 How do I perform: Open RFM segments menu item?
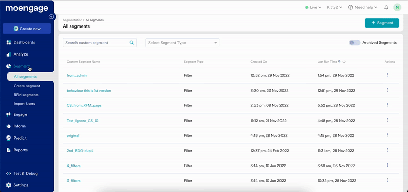coord(26,95)
